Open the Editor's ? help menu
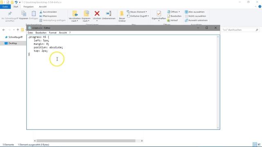This screenshot has width=262, height=147. tap(70, 33)
